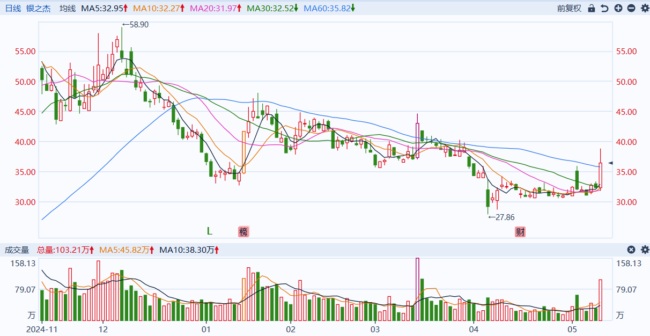The width and height of the screenshot is (650, 336).
Task: Open the 成交量 indicator selector
Action: coord(17,250)
